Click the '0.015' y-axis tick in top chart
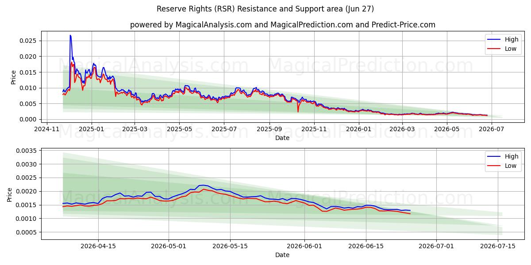The width and height of the screenshot is (531, 265). (29, 72)
